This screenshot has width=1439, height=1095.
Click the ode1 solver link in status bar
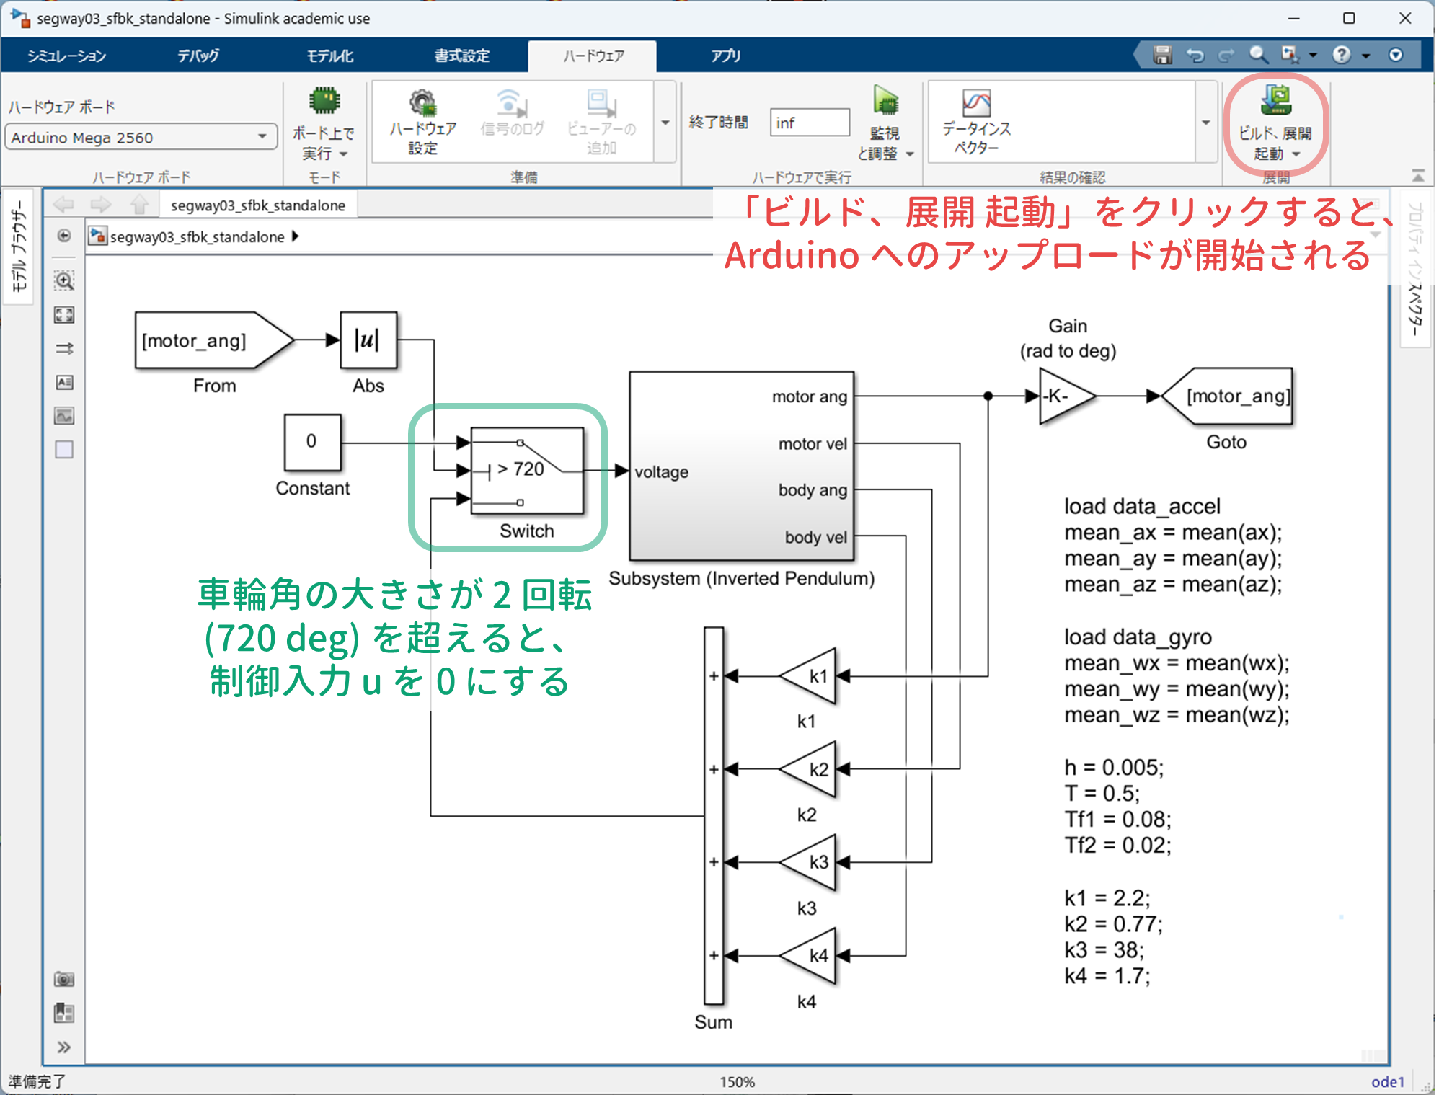point(1387,1081)
